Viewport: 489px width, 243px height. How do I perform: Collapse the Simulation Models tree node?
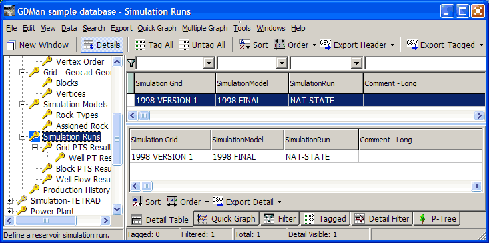[x=22, y=105]
